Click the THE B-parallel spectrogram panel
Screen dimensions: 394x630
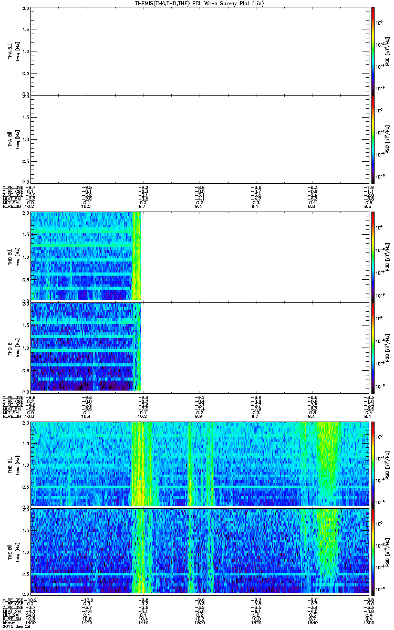[x=199, y=551]
